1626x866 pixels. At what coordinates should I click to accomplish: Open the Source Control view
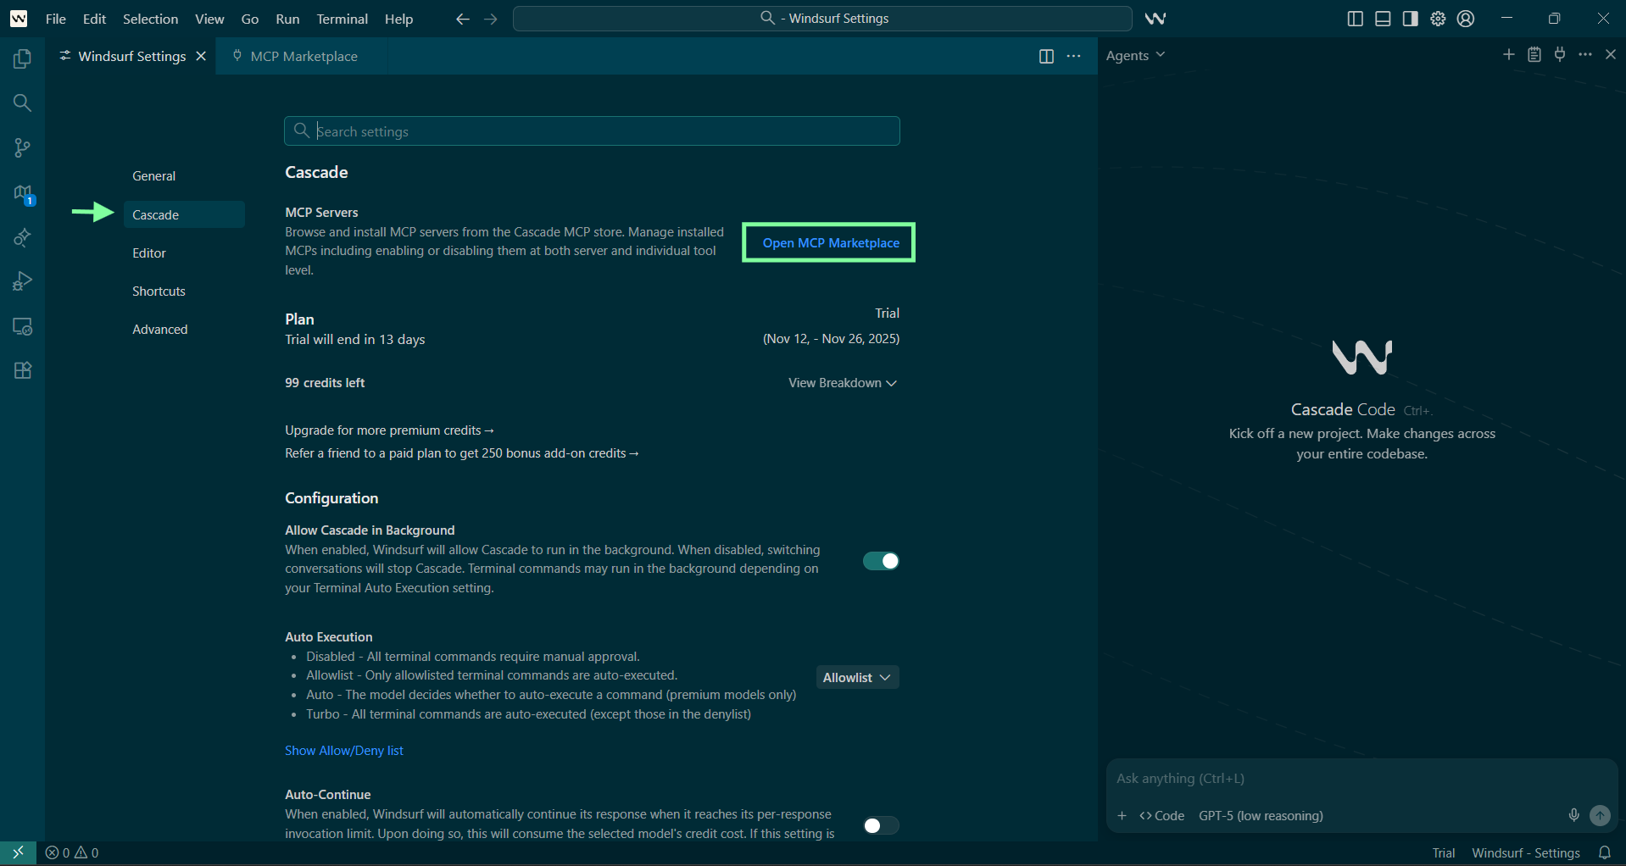point(23,148)
